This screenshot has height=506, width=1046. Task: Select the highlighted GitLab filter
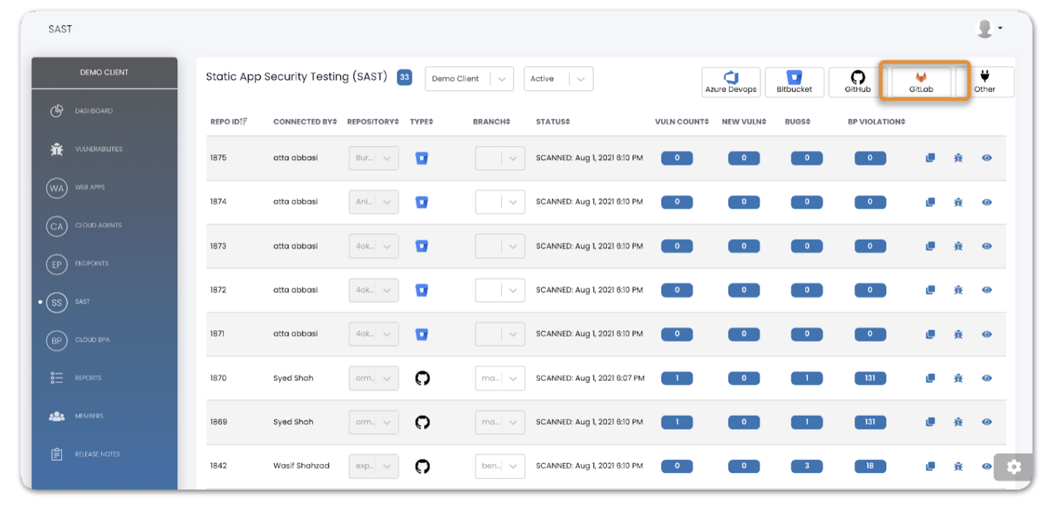click(922, 82)
